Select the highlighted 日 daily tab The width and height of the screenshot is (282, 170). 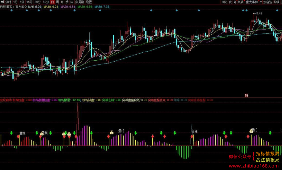(x=52, y=2)
